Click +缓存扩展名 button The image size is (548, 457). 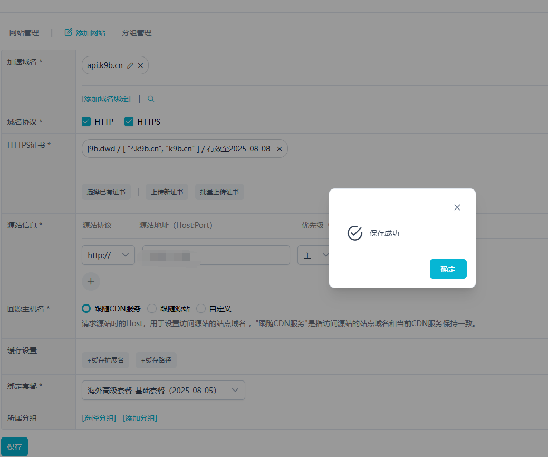105,360
